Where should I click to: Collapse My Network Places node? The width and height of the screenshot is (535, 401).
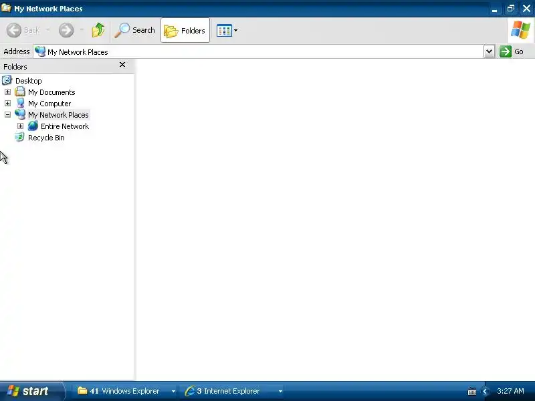point(7,114)
